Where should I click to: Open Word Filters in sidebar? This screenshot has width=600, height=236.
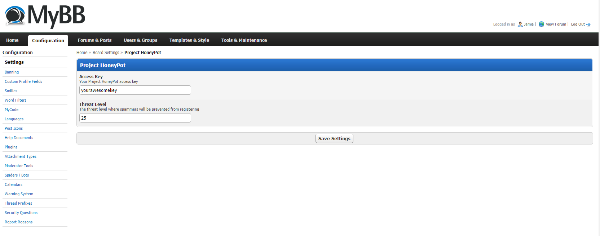tap(16, 100)
